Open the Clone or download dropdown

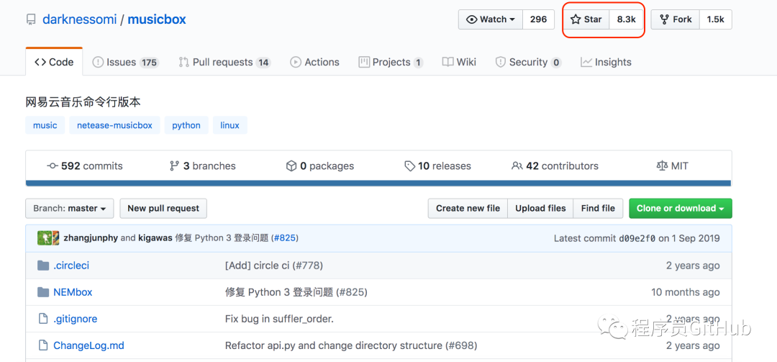tap(681, 208)
